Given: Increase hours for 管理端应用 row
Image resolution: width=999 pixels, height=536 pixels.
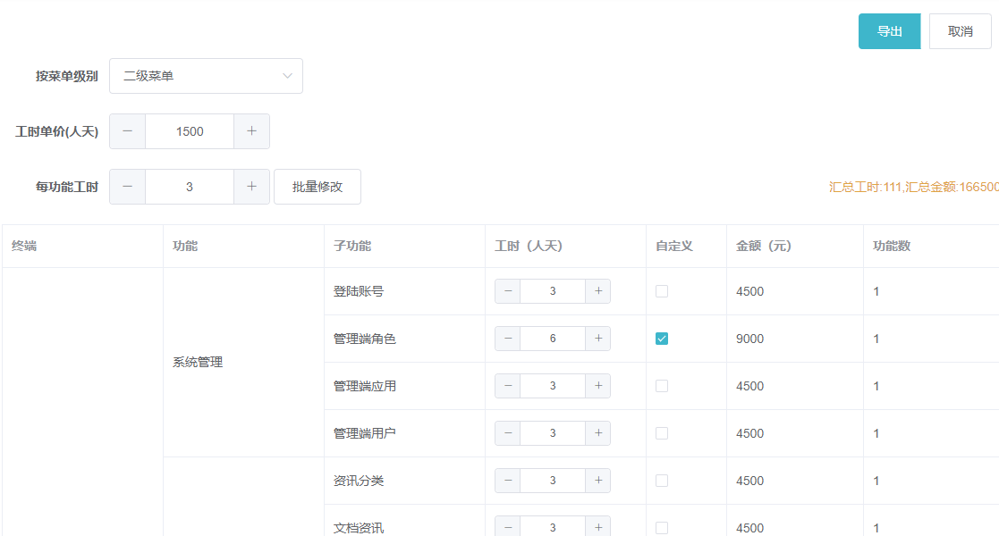Looking at the screenshot, I should [598, 386].
